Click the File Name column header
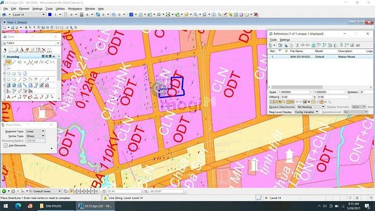The height and width of the screenshot is (211, 375). coord(296,51)
